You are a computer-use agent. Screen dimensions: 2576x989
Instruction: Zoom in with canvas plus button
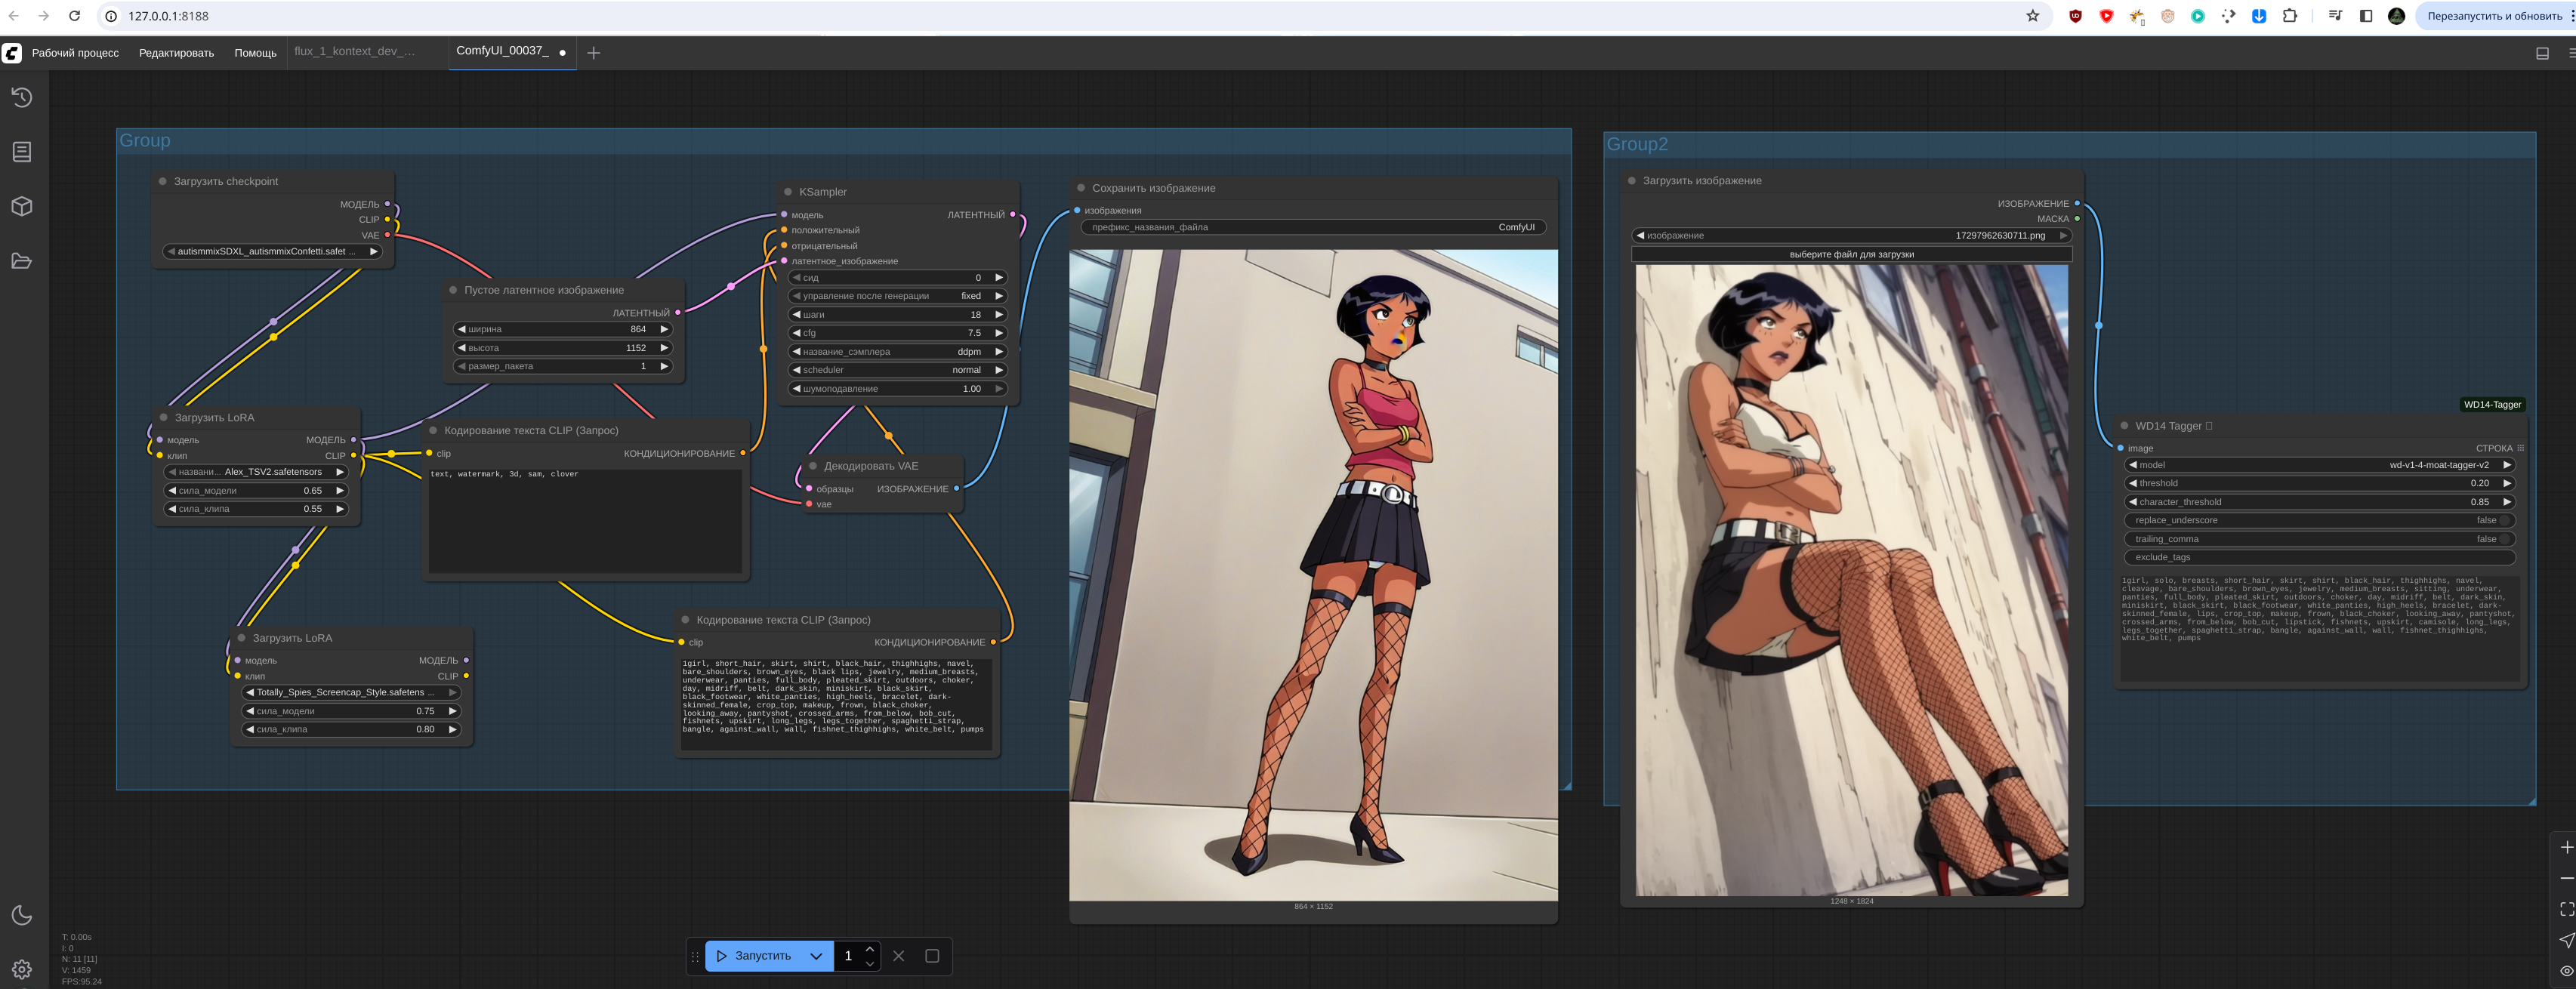[2566, 847]
